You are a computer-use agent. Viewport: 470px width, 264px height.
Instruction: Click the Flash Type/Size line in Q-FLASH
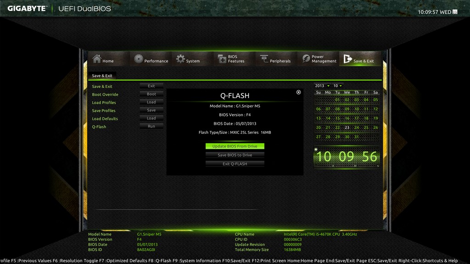coord(235,132)
